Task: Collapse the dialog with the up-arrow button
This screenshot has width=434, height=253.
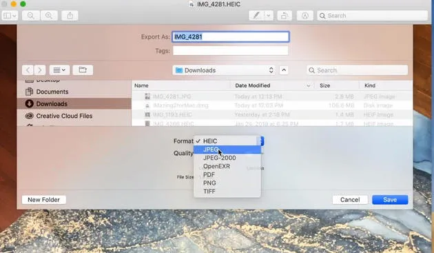Action: coord(284,70)
